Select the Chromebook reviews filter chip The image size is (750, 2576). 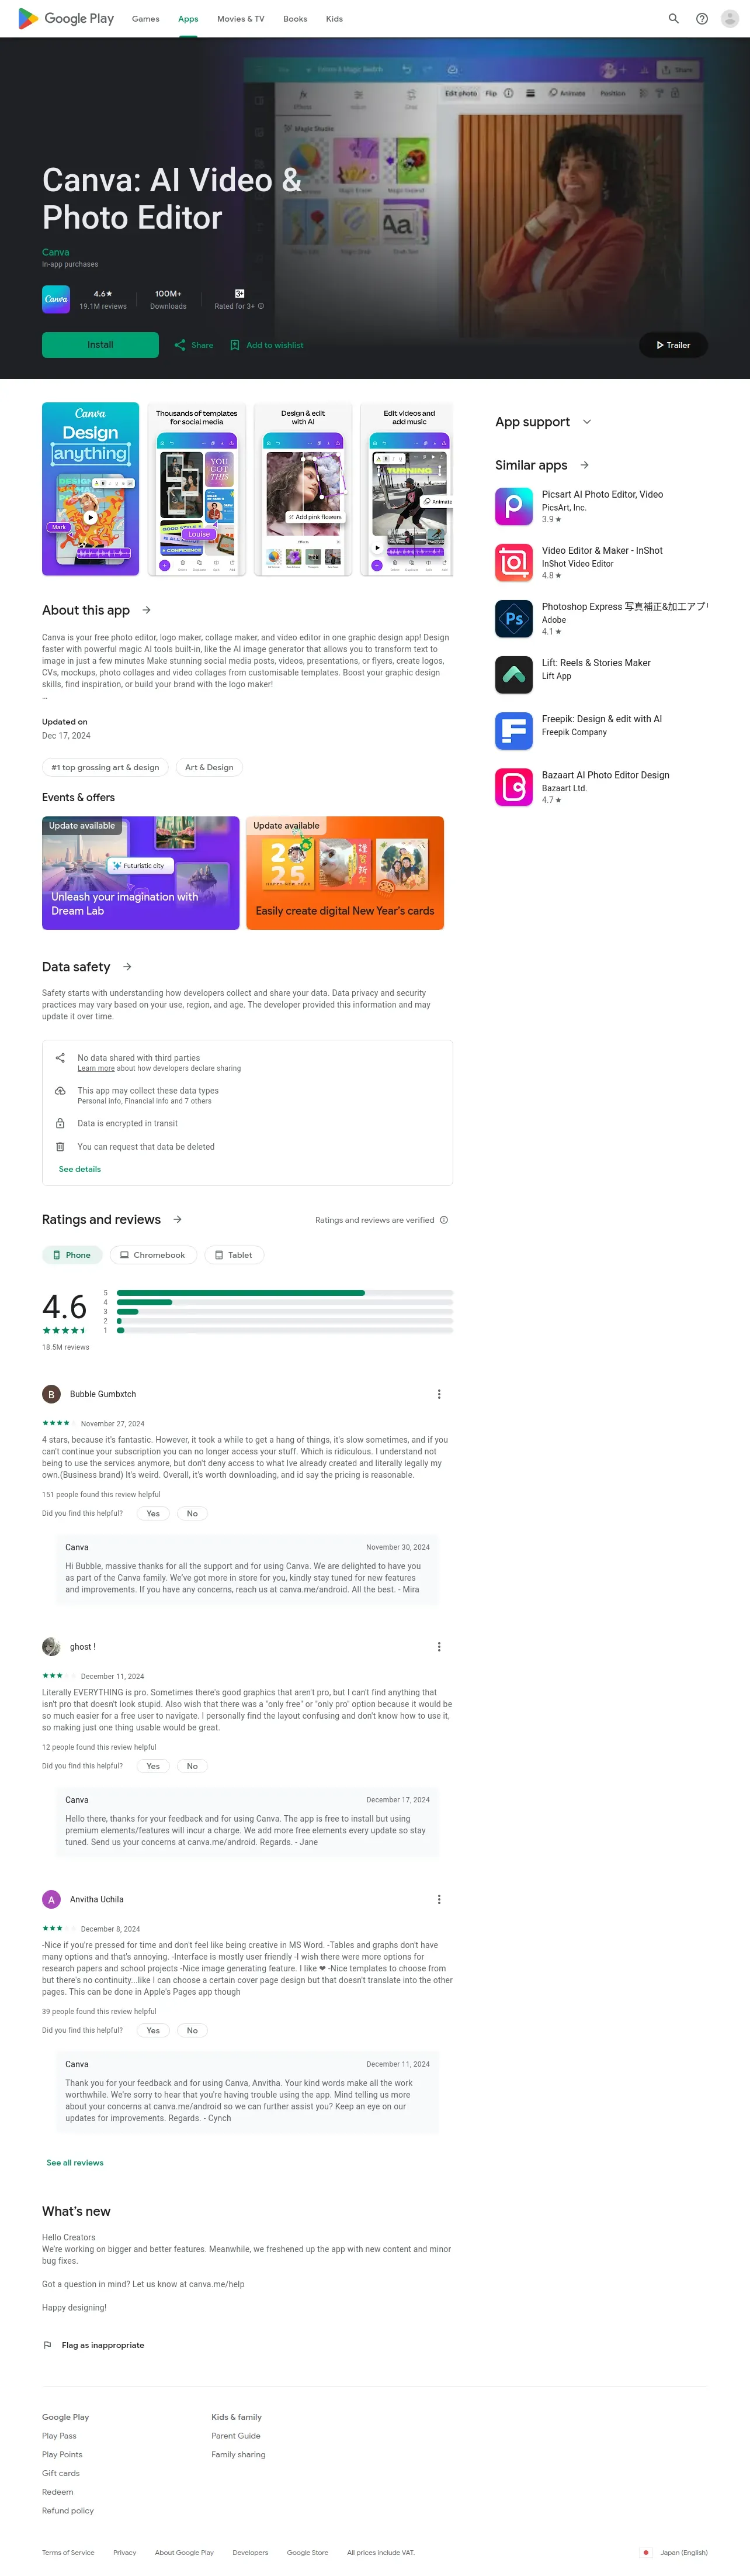click(152, 1255)
